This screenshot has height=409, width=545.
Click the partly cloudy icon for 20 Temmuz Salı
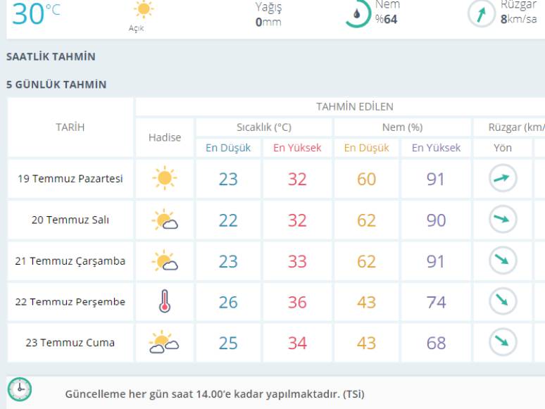click(x=164, y=219)
